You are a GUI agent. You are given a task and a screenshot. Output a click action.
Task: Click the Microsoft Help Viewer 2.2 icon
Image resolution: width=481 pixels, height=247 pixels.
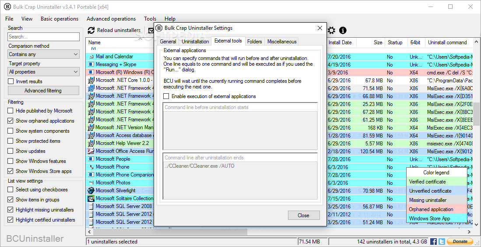click(91, 143)
